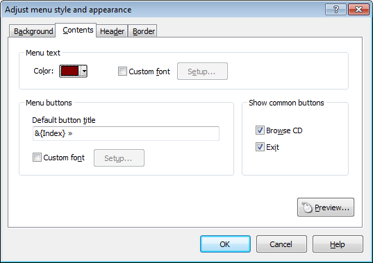Click Setup button in Menu buttons group
This screenshot has width=373, height=263.
pos(119,158)
